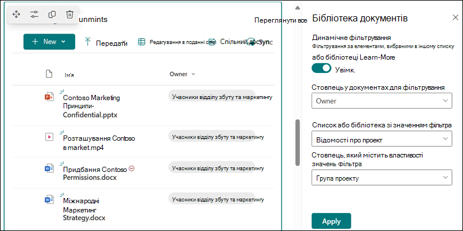Click the Apply button
The height and width of the screenshot is (231, 463).
point(331,221)
